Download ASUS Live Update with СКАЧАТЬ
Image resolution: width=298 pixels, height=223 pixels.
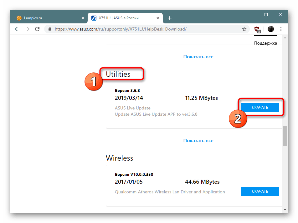click(x=260, y=108)
